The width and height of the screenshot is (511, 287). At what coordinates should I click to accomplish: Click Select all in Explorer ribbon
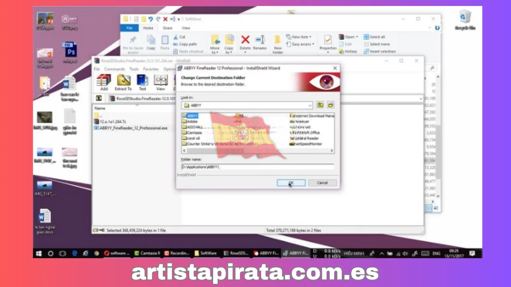pos(374,37)
